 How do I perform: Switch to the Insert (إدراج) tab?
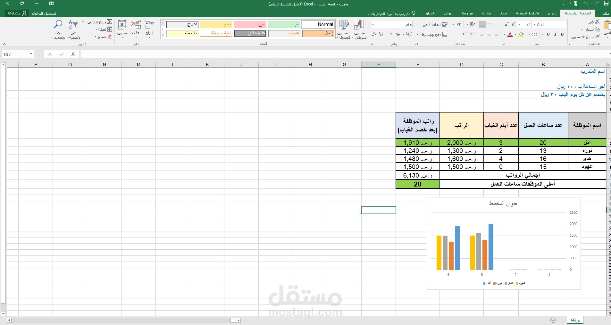[x=552, y=13]
